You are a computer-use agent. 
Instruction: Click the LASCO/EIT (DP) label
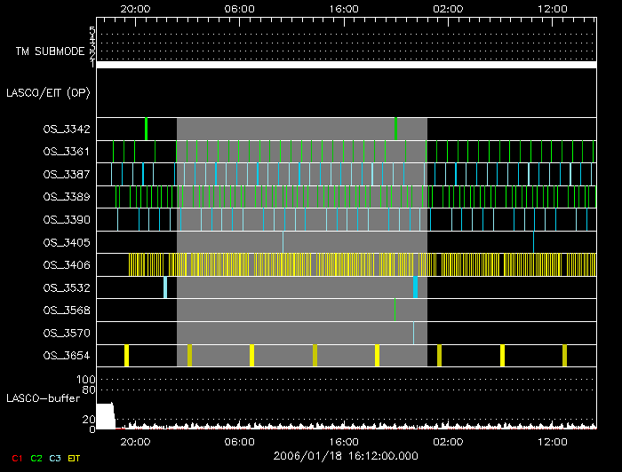coord(49,92)
